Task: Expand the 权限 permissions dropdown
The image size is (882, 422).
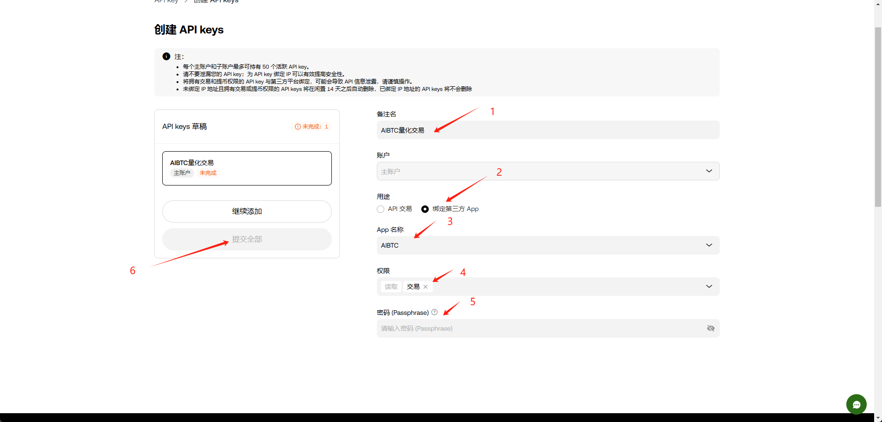Action: click(x=709, y=287)
